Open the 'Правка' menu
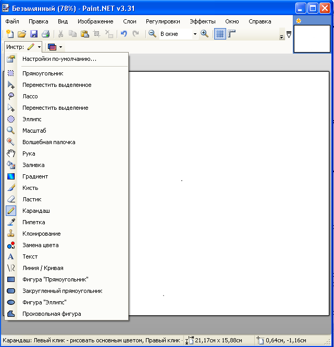Viewport: 334px width, 347px height. pyautogui.click(x=39, y=21)
